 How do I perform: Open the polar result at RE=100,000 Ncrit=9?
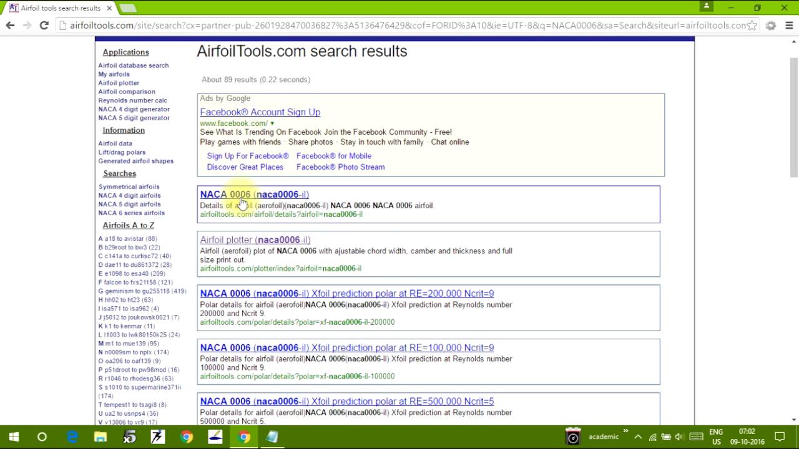[346, 348]
